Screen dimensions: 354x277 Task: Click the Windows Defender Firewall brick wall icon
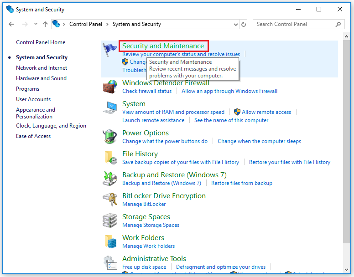pyautogui.click(x=110, y=87)
